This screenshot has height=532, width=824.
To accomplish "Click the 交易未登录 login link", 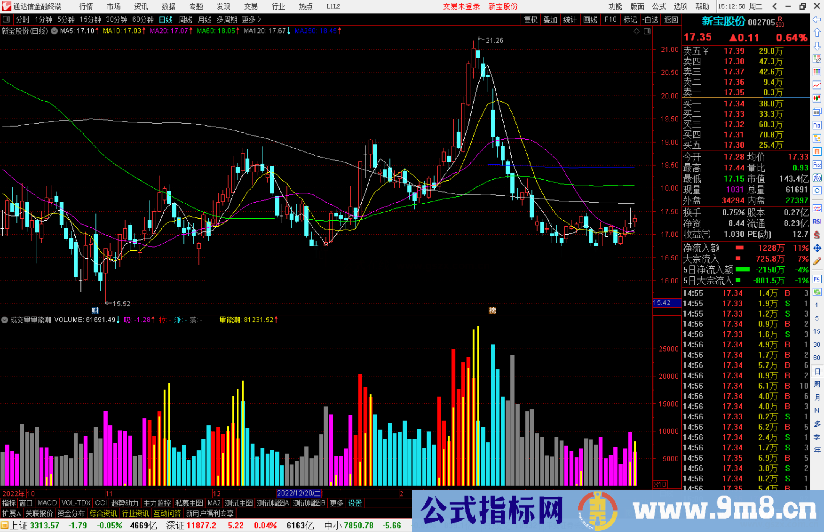I will (461, 6).
